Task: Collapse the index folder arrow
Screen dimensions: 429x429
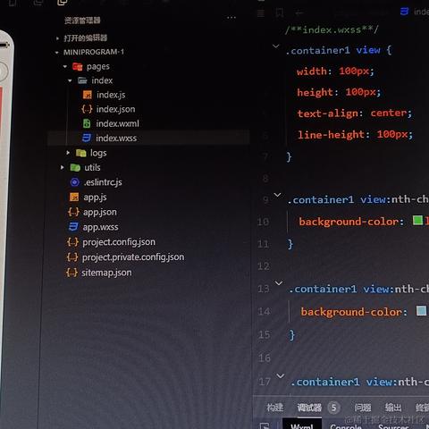Action: pos(70,80)
